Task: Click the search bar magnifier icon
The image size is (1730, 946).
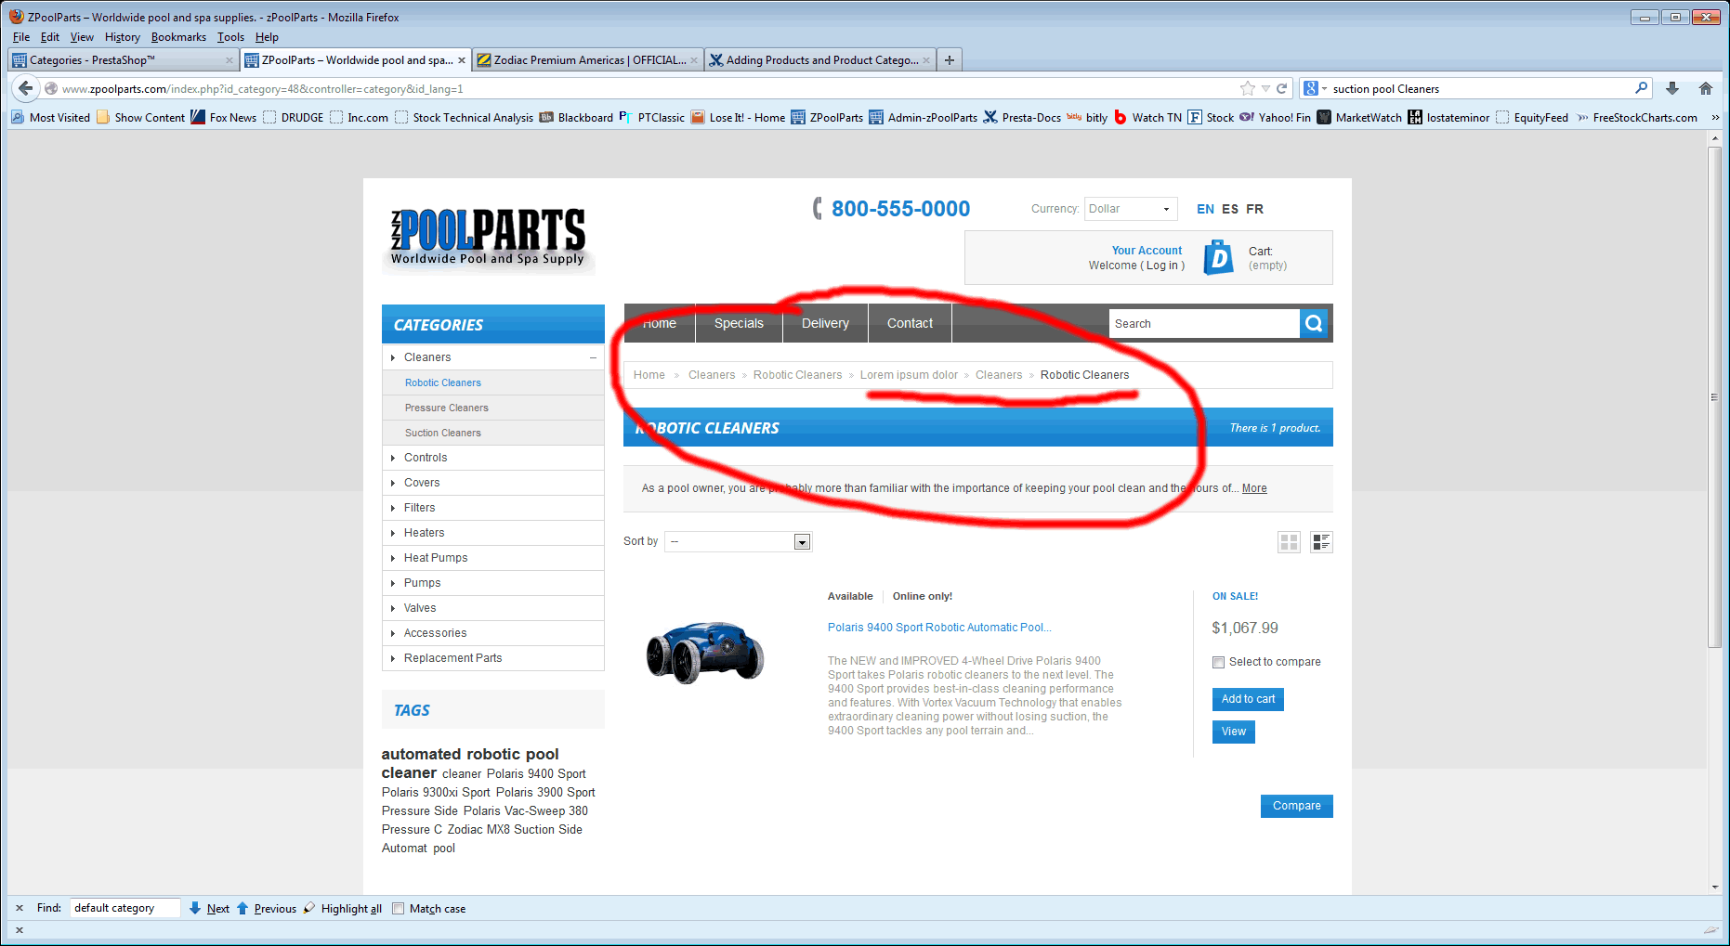Action: [x=1642, y=88]
